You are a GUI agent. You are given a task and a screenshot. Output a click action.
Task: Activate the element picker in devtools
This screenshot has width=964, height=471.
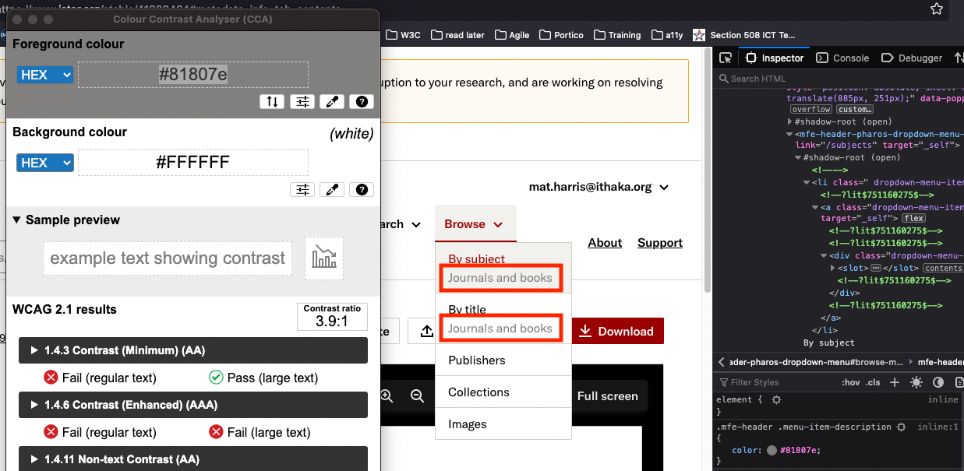726,58
